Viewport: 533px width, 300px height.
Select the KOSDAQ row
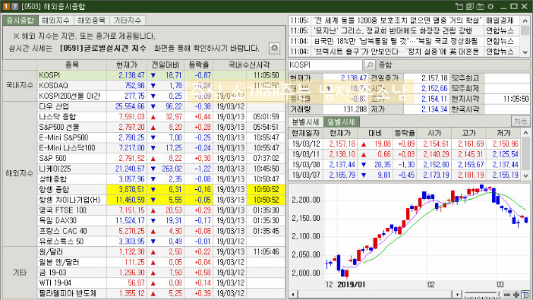coord(161,85)
